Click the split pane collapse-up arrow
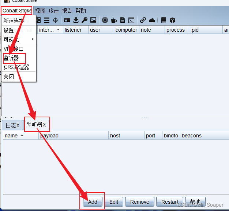Viewport: 229px width, 211px height. coord(5,117)
